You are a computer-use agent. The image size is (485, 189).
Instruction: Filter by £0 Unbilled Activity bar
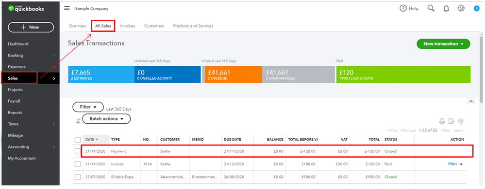point(167,74)
